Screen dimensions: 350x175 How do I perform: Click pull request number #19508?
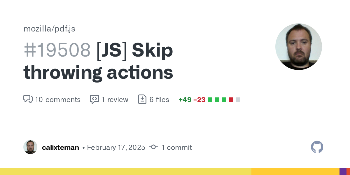point(57,50)
